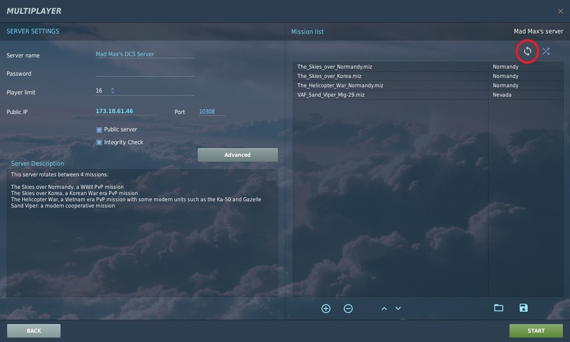This screenshot has width=570, height=342.
Task: Focus the Password input field
Action: click(x=144, y=73)
